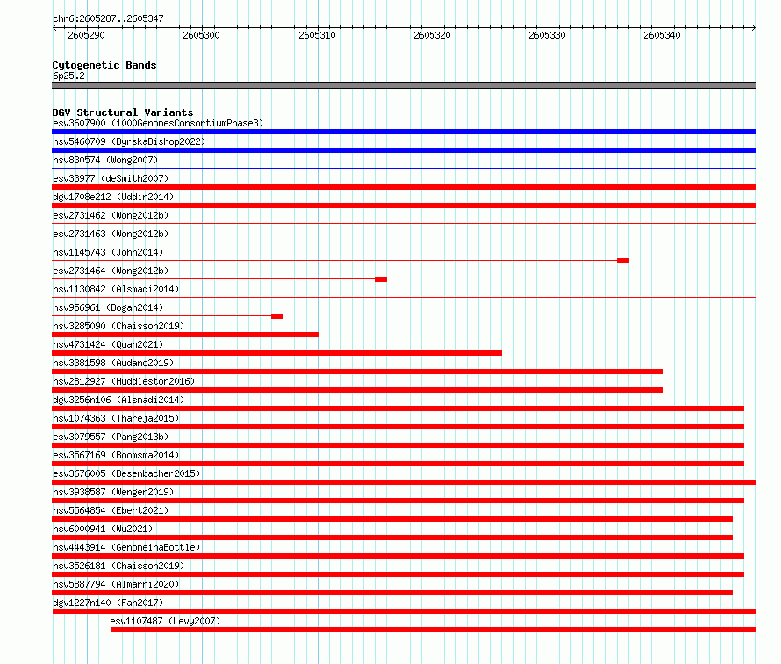Click the short red bar under nsv3285090
Image resolution: width=781 pixels, height=664 pixels.
[185, 335]
